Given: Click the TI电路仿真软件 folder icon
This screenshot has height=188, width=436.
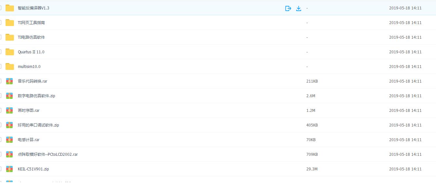Looking at the screenshot, I should [x=10, y=37].
